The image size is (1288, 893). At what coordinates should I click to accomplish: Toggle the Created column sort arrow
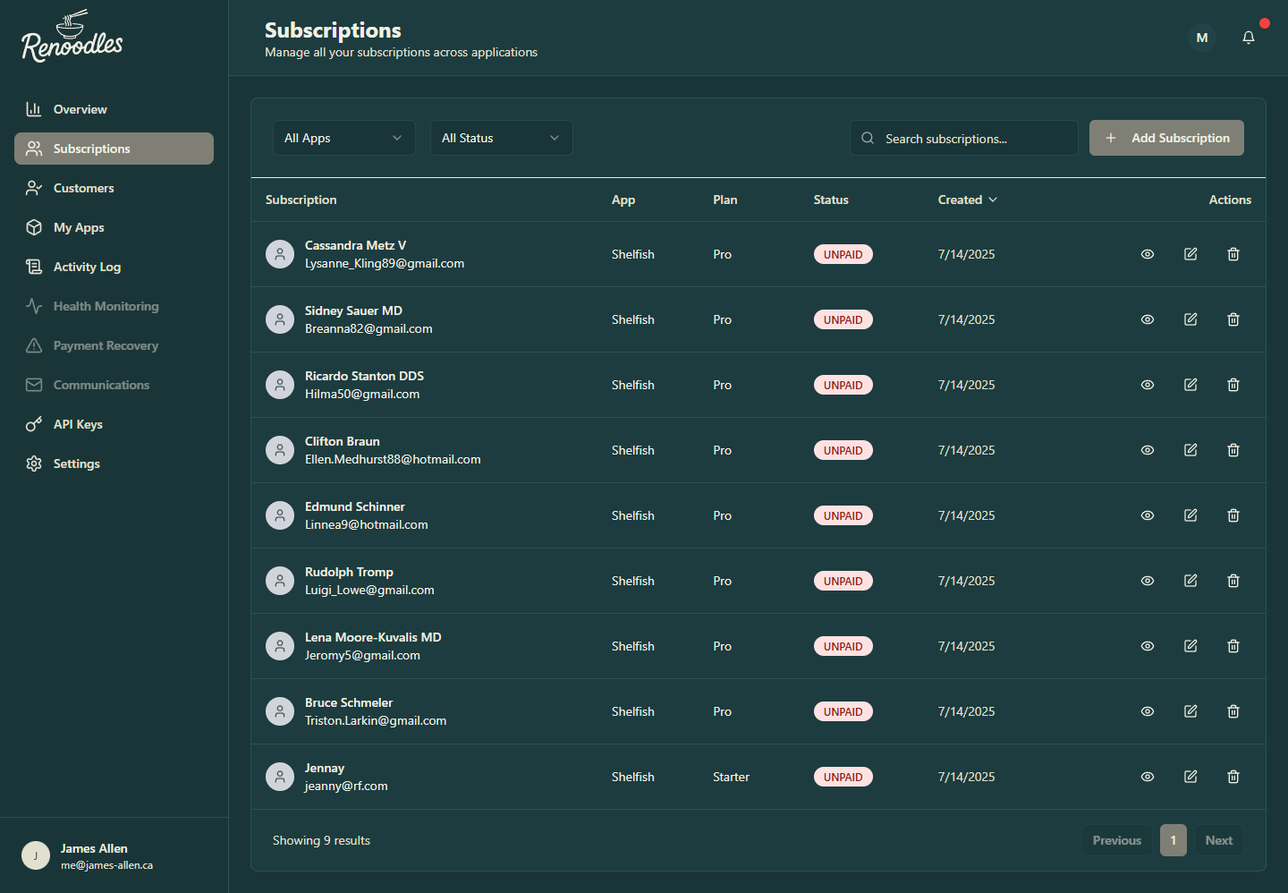click(x=994, y=200)
